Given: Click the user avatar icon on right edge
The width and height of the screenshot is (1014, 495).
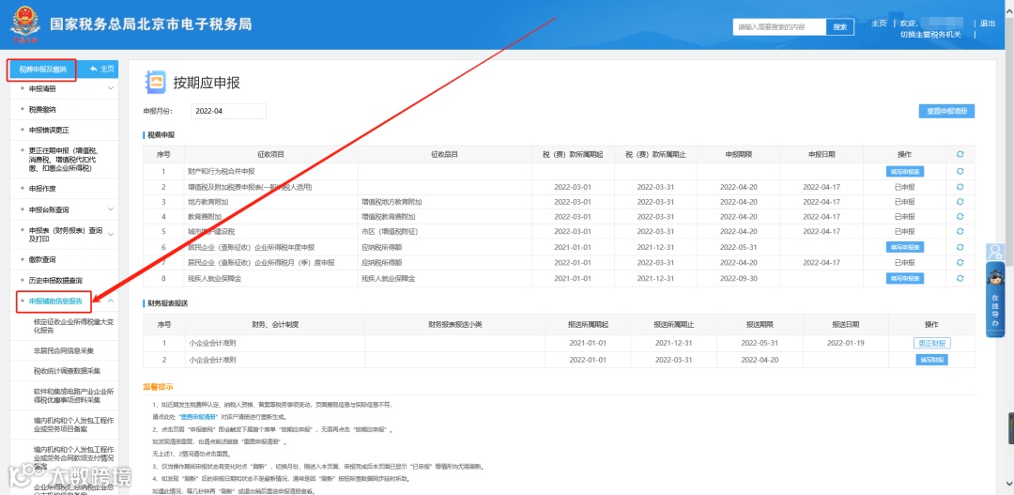Looking at the screenshot, I should (995, 252).
